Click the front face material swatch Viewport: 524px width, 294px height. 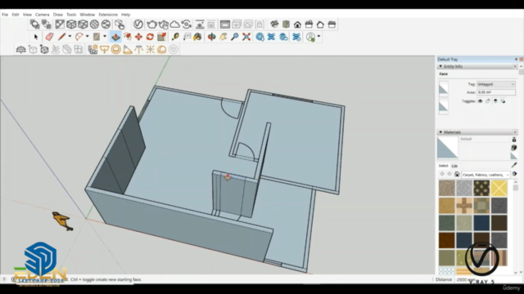444,88
